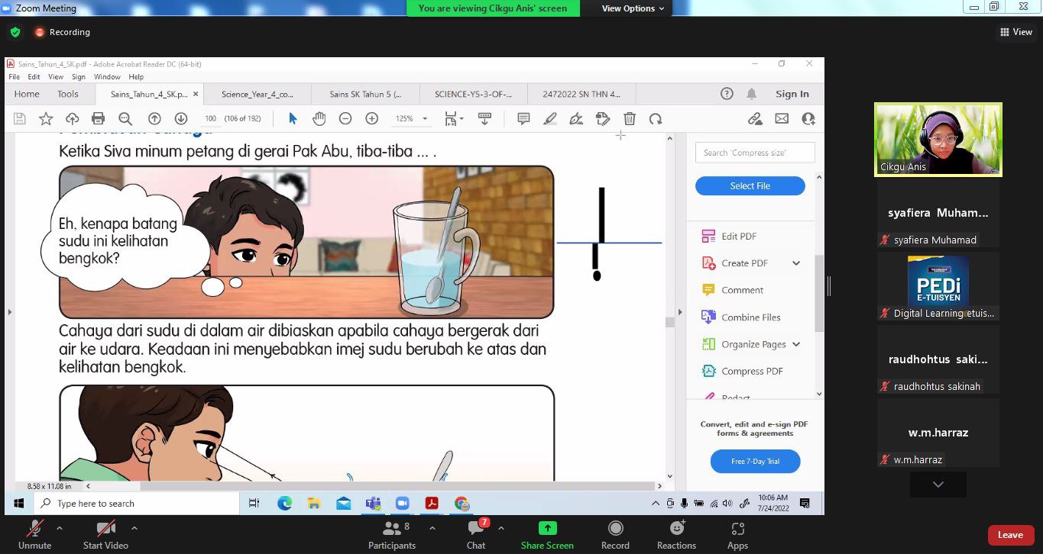Image resolution: width=1043 pixels, height=554 pixels.
Task: Open the Help menu in Acrobat
Action: 136,77
